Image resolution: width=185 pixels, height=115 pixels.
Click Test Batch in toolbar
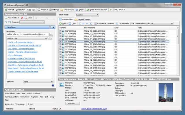[x=21, y=10]
